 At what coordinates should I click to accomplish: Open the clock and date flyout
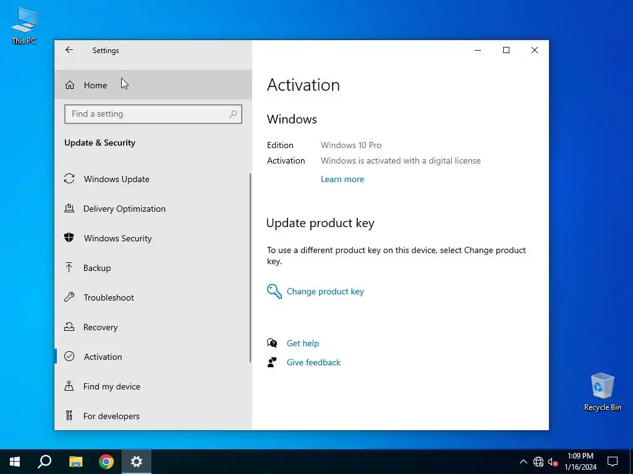(580, 462)
